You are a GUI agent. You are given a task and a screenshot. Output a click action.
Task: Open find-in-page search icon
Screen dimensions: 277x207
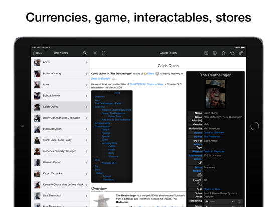pyautogui.click(x=206, y=53)
